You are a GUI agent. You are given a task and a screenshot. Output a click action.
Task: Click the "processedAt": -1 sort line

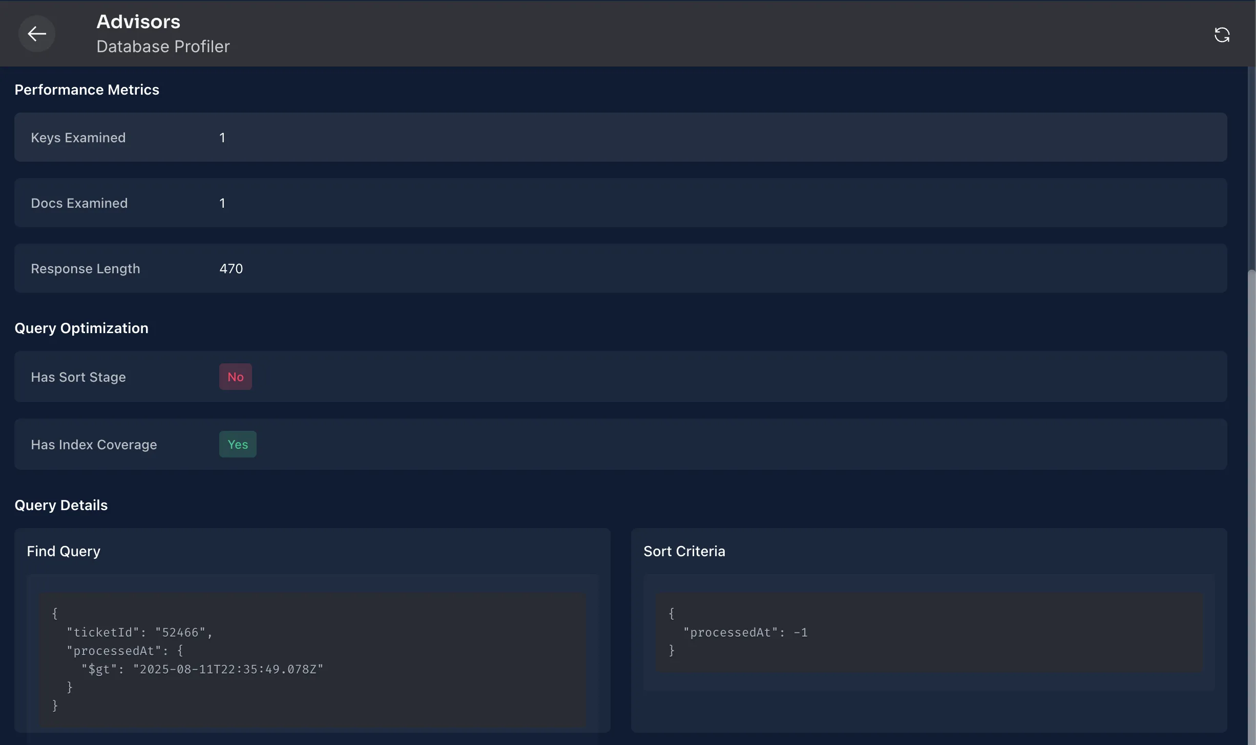[x=745, y=632]
